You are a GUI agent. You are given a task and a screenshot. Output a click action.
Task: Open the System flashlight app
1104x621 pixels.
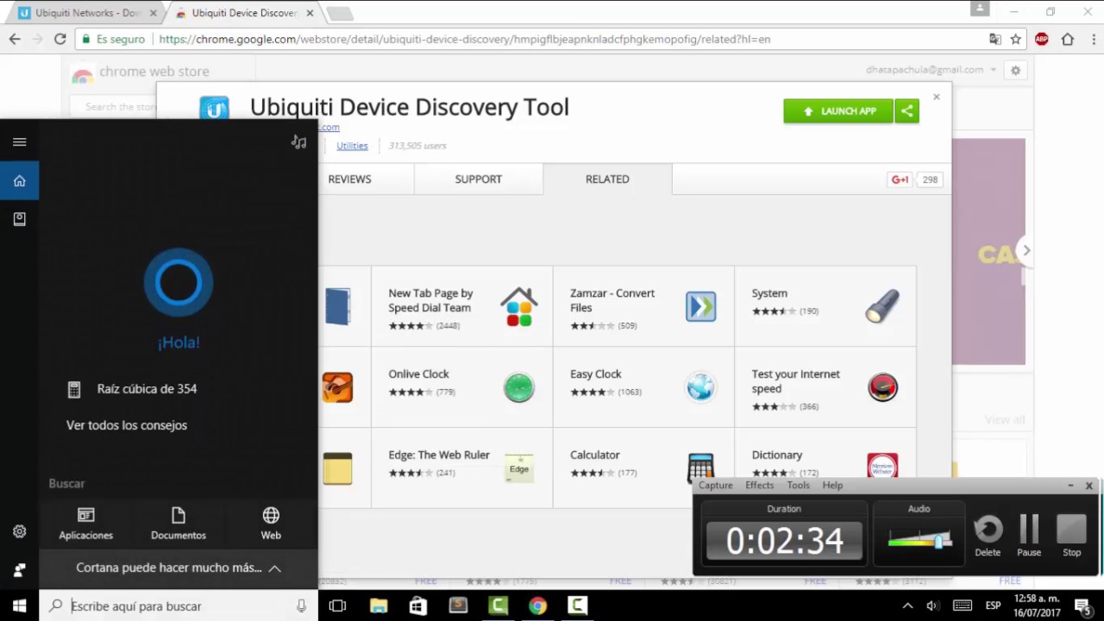point(825,306)
